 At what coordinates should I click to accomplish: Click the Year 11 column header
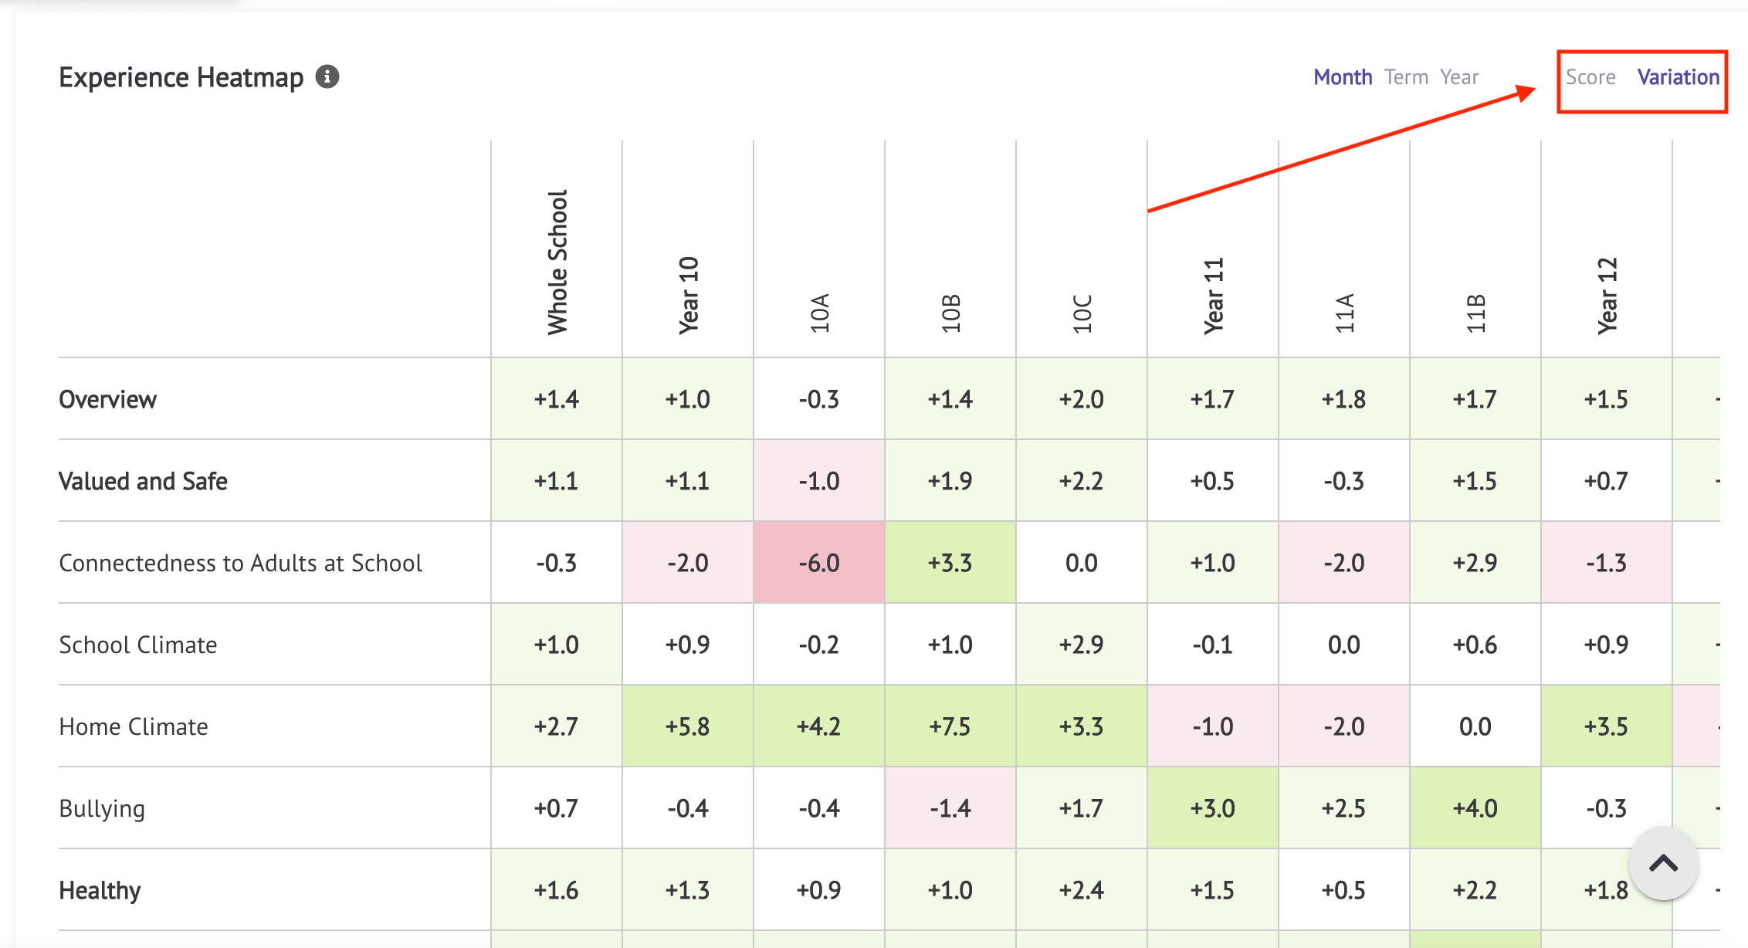[x=1213, y=296]
